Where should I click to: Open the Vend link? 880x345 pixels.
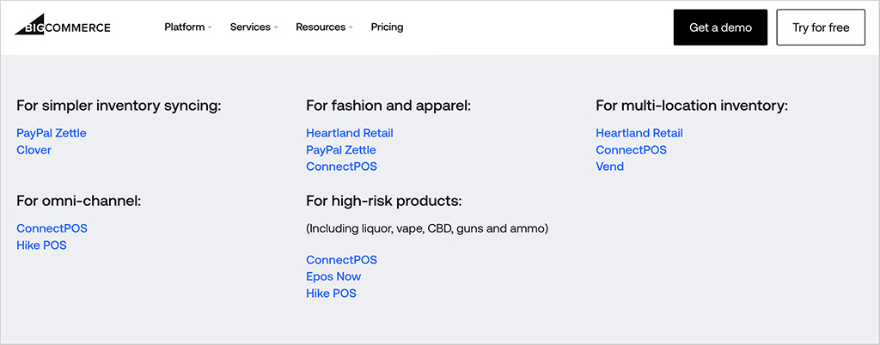609,166
